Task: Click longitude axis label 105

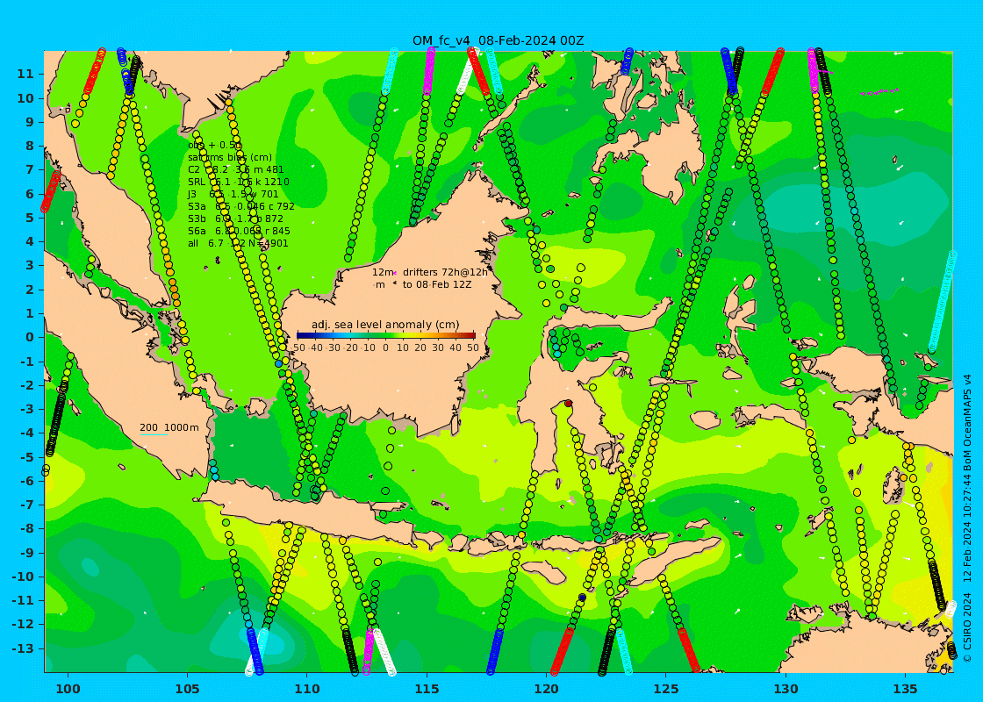Action: pos(188,689)
